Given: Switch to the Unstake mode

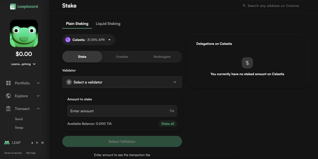Looking at the screenshot, I should 122,57.
